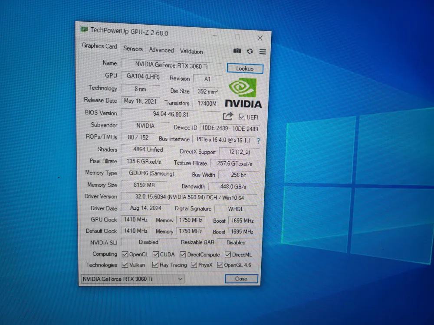Click the GPU Clock field 1410 MHz
The height and width of the screenshot is (325, 434).
pos(135,220)
